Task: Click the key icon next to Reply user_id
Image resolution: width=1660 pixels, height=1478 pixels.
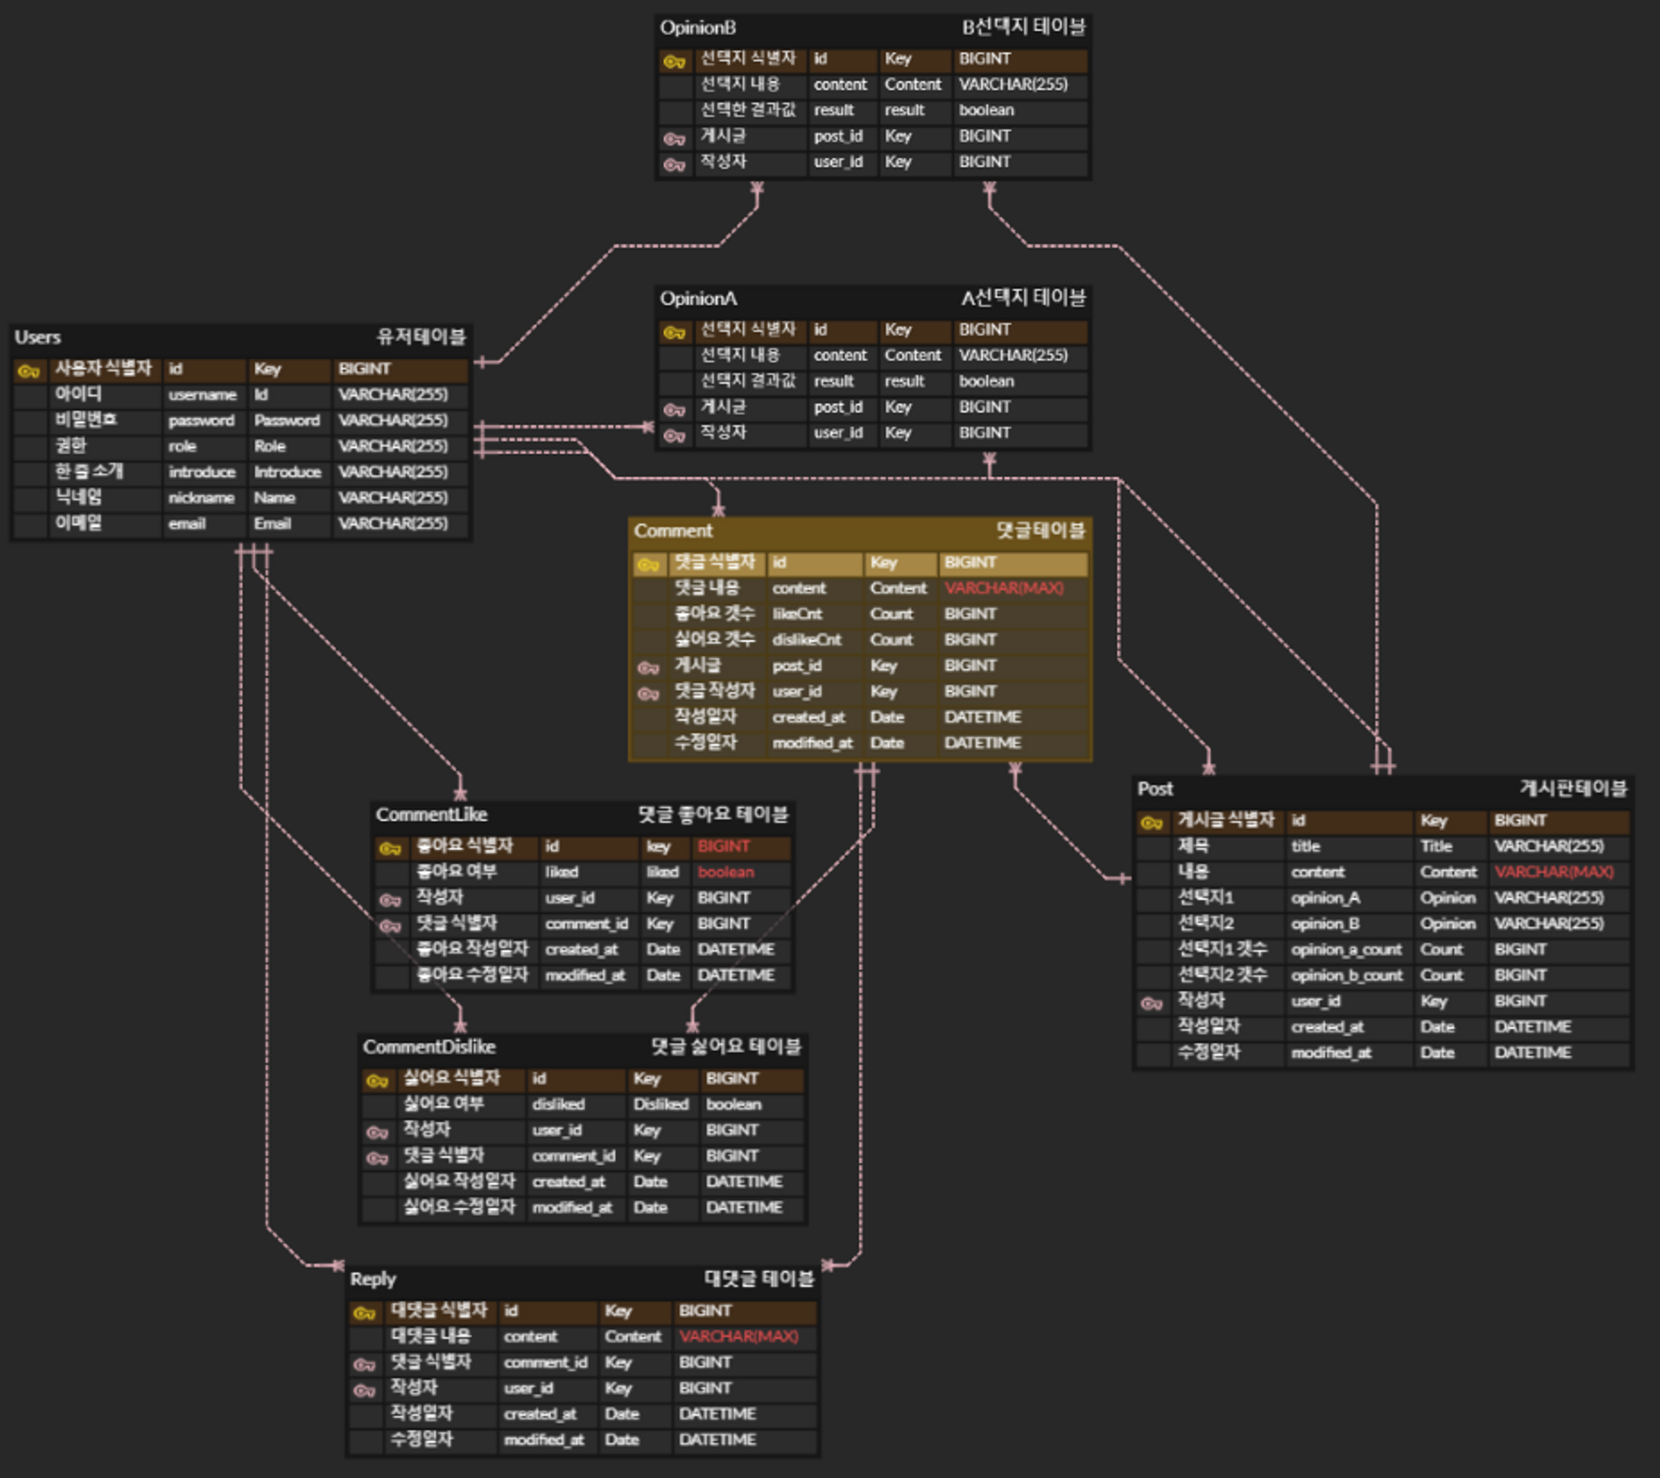Action: point(363,1388)
